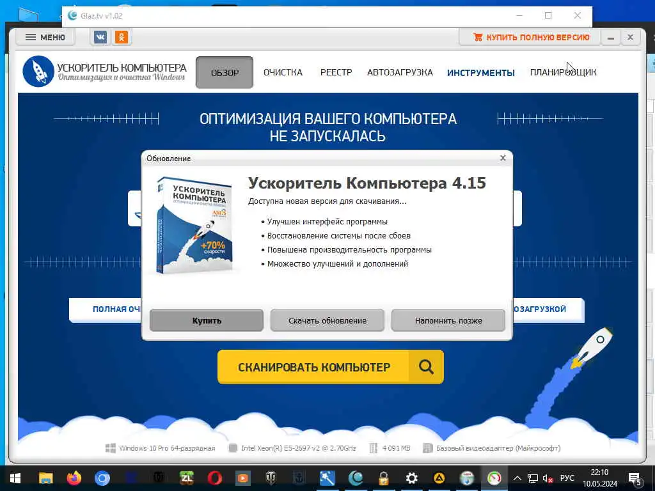Maximize the Glaz.tv window

[x=548, y=15]
